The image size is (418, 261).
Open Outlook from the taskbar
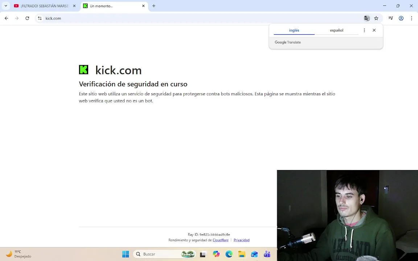[254, 254]
